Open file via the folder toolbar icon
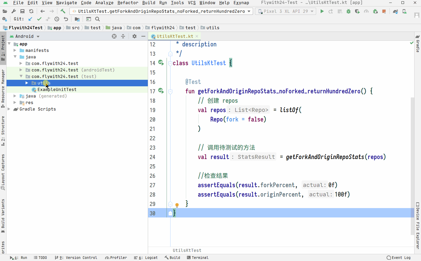Viewport: 421px width, 261px height. tap(5, 11)
